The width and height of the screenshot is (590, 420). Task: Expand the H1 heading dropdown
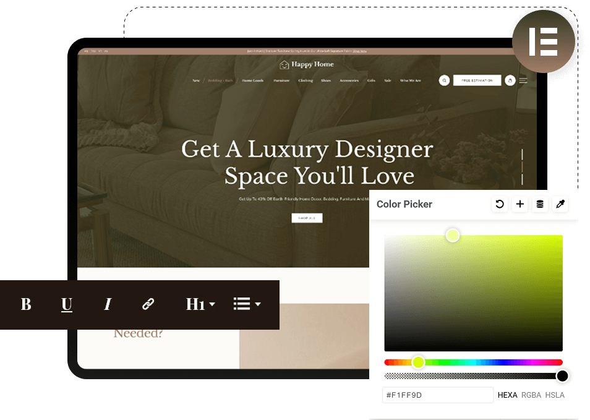[200, 304]
